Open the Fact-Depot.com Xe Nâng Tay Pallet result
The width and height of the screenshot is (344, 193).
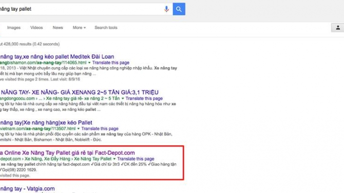coord(67,153)
